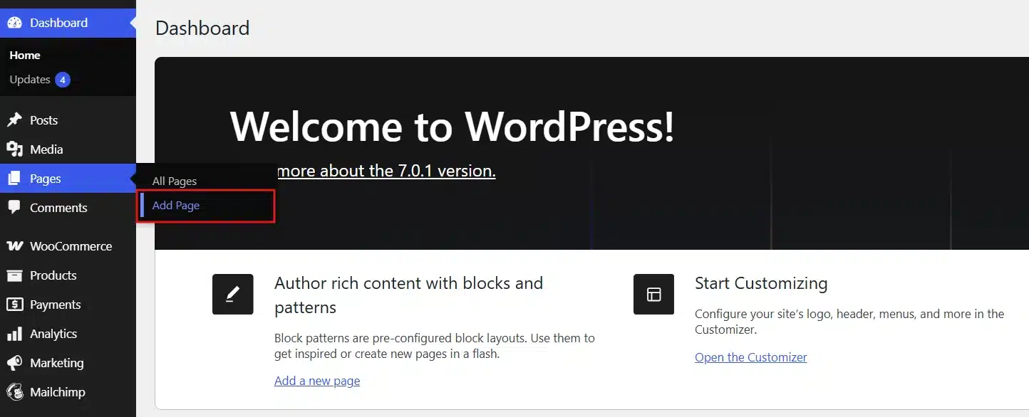Click the Pages stacked-sheets icon

click(x=14, y=179)
